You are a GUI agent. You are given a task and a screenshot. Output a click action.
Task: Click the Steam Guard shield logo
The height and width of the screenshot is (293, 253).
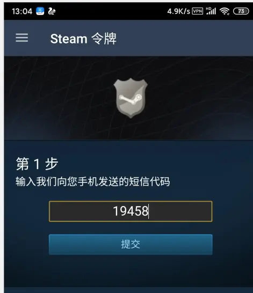(x=131, y=98)
